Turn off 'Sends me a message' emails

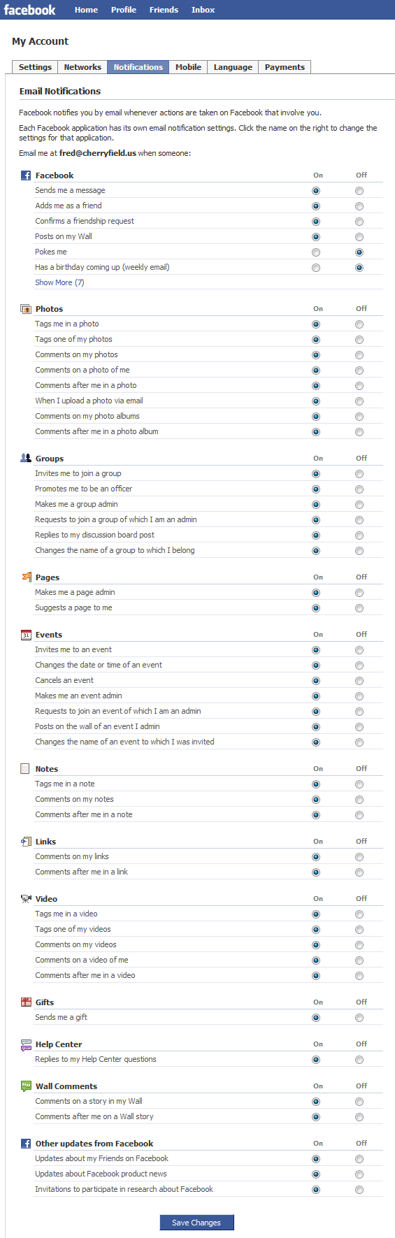[x=359, y=191]
